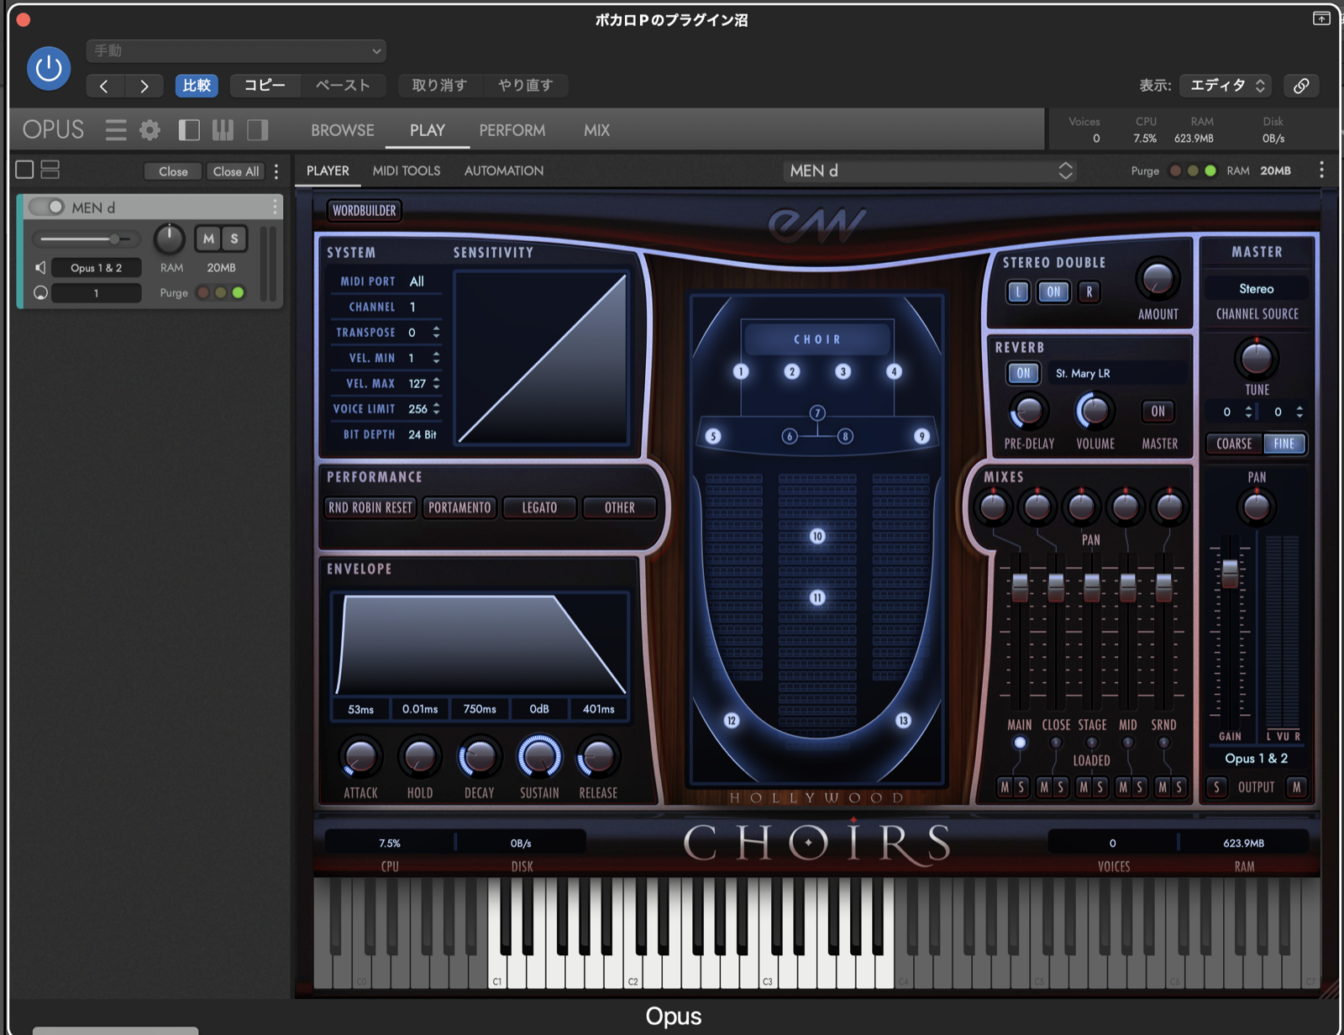Open the St. Mary LR reverb dropdown

[x=1118, y=373]
